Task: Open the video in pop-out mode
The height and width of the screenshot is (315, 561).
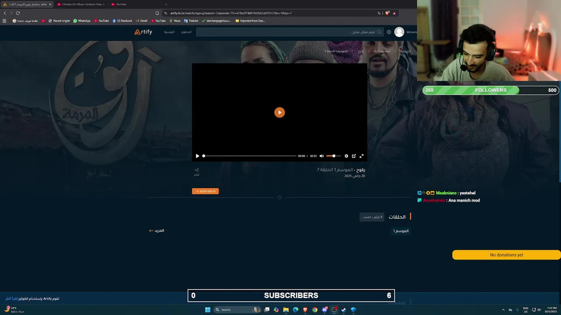Action: pyautogui.click(x=354, y=156)
